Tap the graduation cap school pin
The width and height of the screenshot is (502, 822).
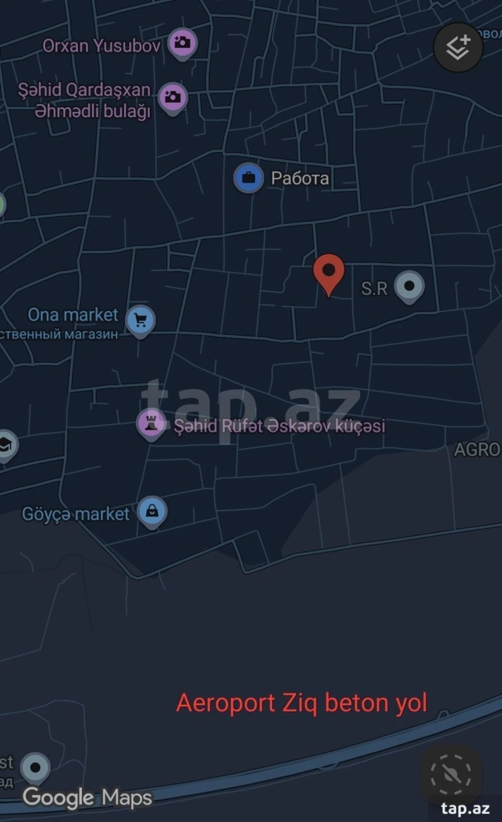tap(6, 446)
